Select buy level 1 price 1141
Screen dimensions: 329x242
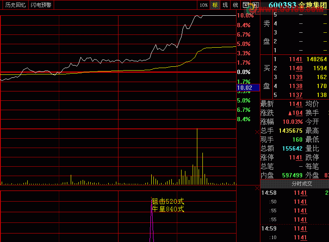click(296, 59)
